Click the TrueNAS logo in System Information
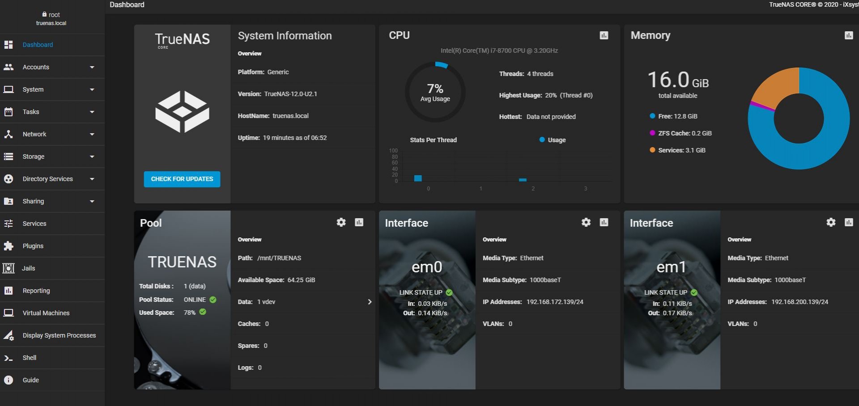 [x=182, y=112]
